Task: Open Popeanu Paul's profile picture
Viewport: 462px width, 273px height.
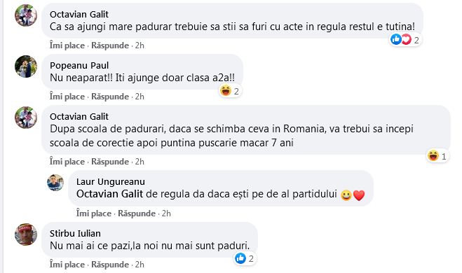Action: click(26, 66)
